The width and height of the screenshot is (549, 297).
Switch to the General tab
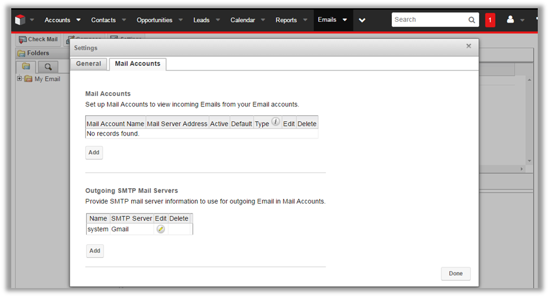tap(89, 64)
